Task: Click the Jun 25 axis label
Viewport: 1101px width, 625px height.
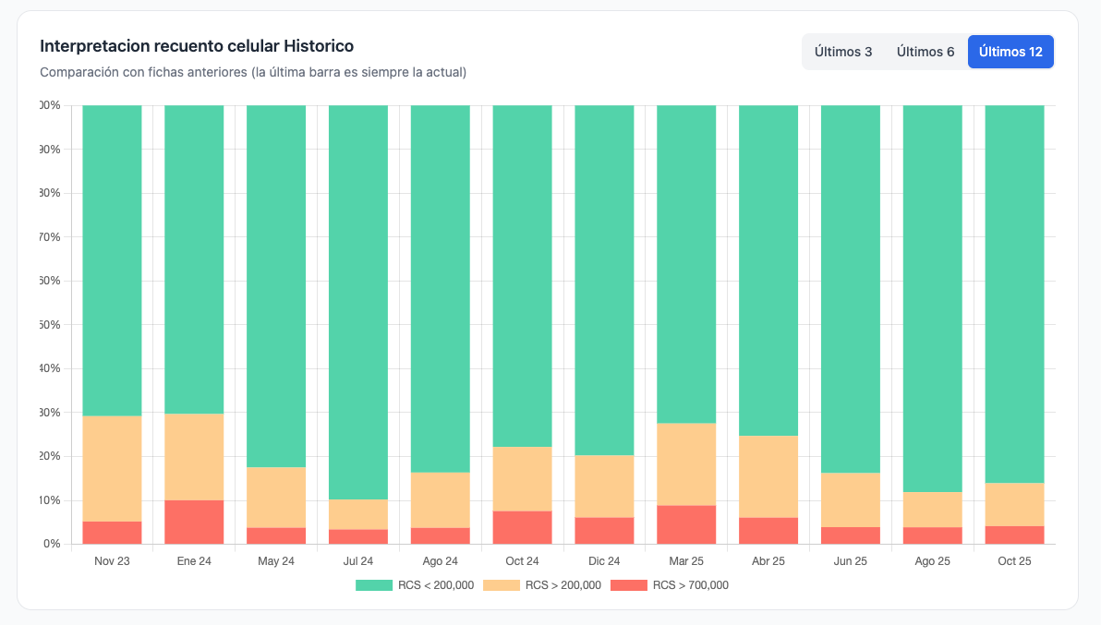Action: coord(851,561)
